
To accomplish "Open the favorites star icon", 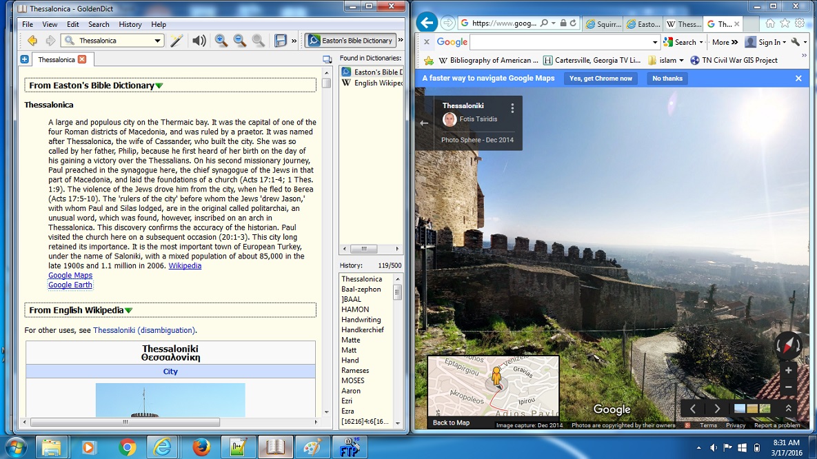I will tap(785, 23).
